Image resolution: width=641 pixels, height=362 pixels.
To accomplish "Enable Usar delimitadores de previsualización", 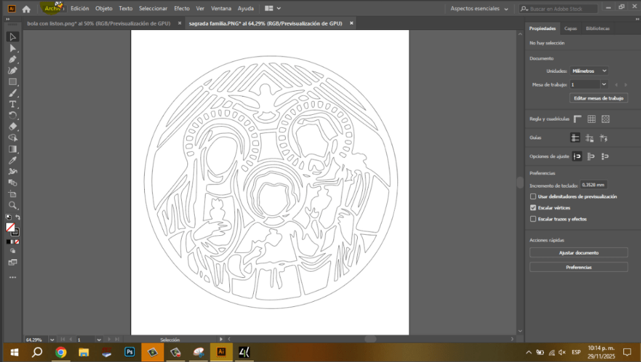I will [x=533, y=196].
